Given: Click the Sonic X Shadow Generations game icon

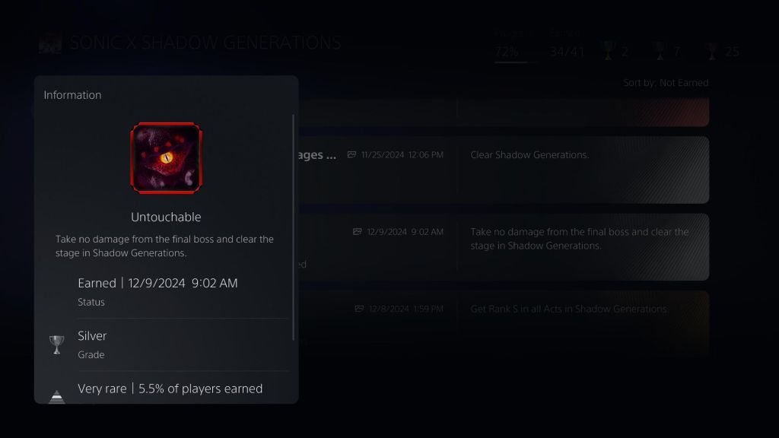Looking at the screenshot, I should (50, 43).
